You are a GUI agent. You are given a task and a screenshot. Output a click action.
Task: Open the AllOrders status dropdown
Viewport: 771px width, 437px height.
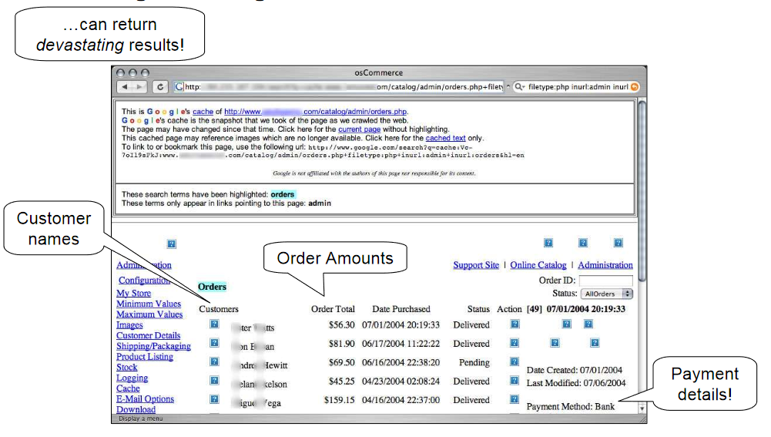tap(606, 294)
